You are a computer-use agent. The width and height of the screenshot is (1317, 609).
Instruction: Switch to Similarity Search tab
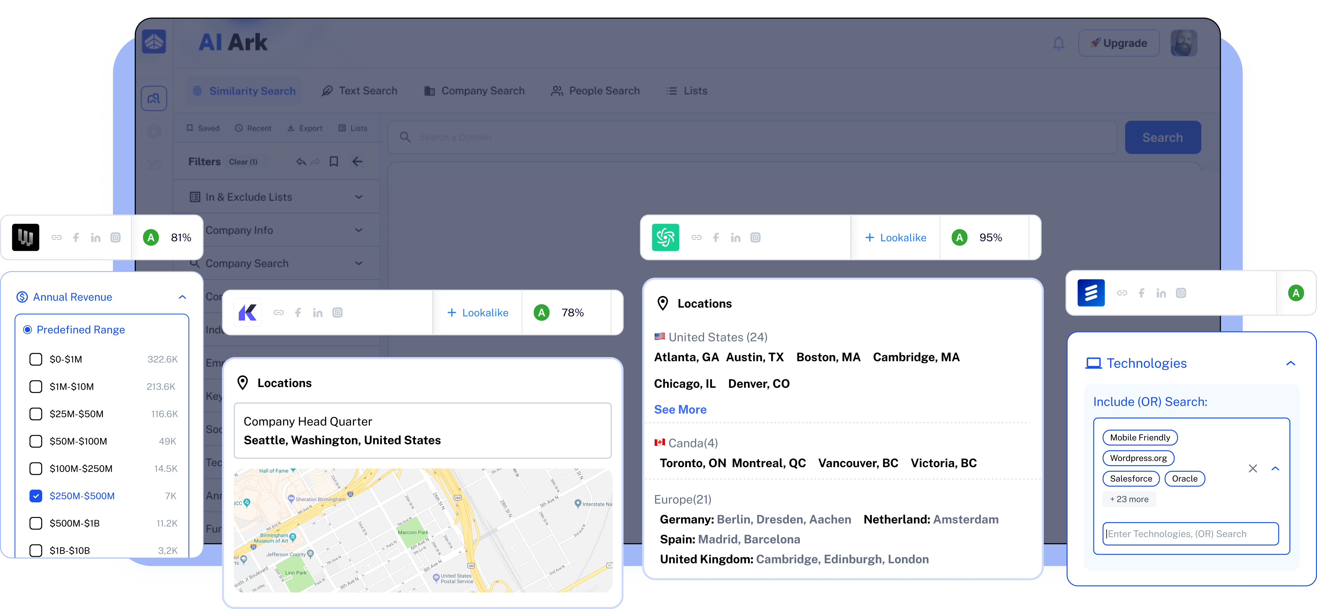tap(244, 91)
